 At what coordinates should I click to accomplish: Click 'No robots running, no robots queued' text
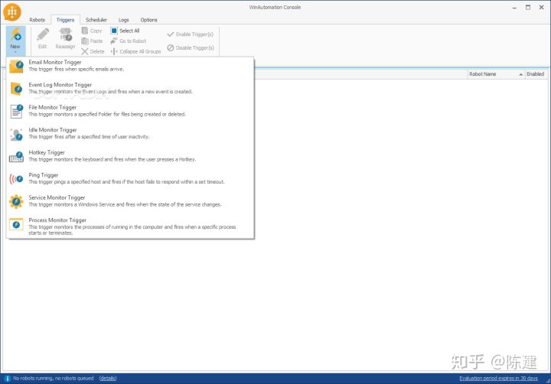click(54, 379)
